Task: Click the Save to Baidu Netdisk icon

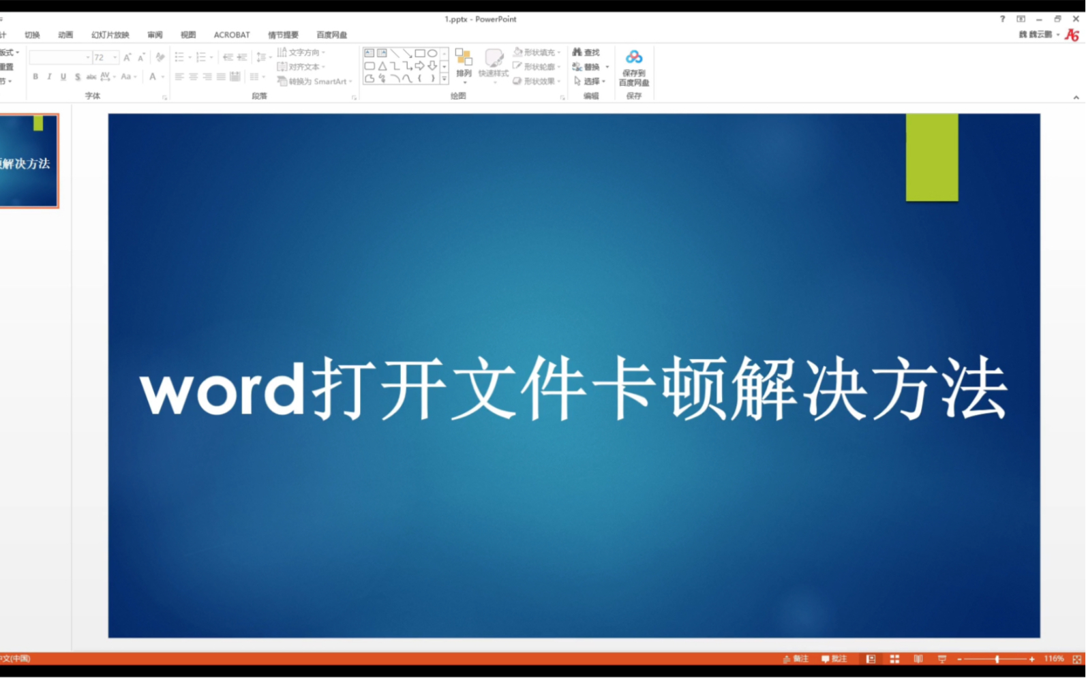Action: point(634,67)
